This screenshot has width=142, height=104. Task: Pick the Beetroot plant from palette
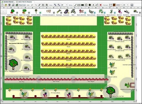pos(119,12)
